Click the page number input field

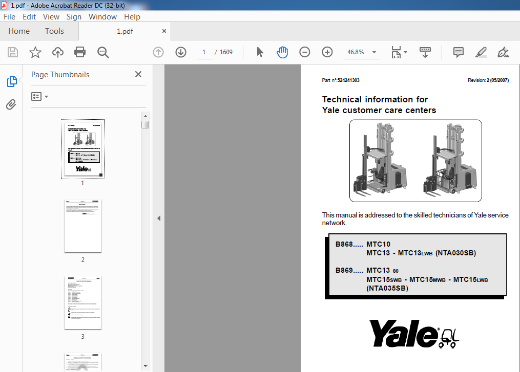(204, 52)
